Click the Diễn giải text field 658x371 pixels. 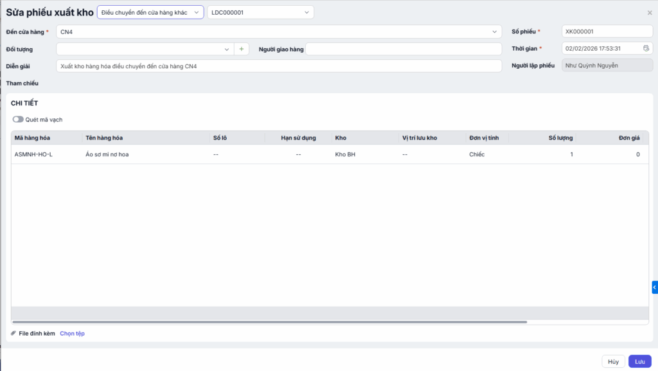pyautogui.click(x=279, y=66)
